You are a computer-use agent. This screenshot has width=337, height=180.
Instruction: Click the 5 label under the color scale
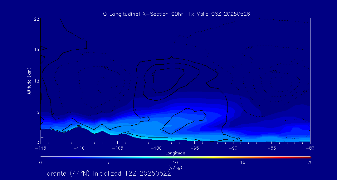(x=108, y=162)
